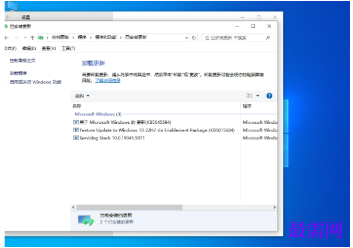The width and height of the screenshot is (353, 248).
Task: Click the installed updates details pane icon
Action: point(86,220)
